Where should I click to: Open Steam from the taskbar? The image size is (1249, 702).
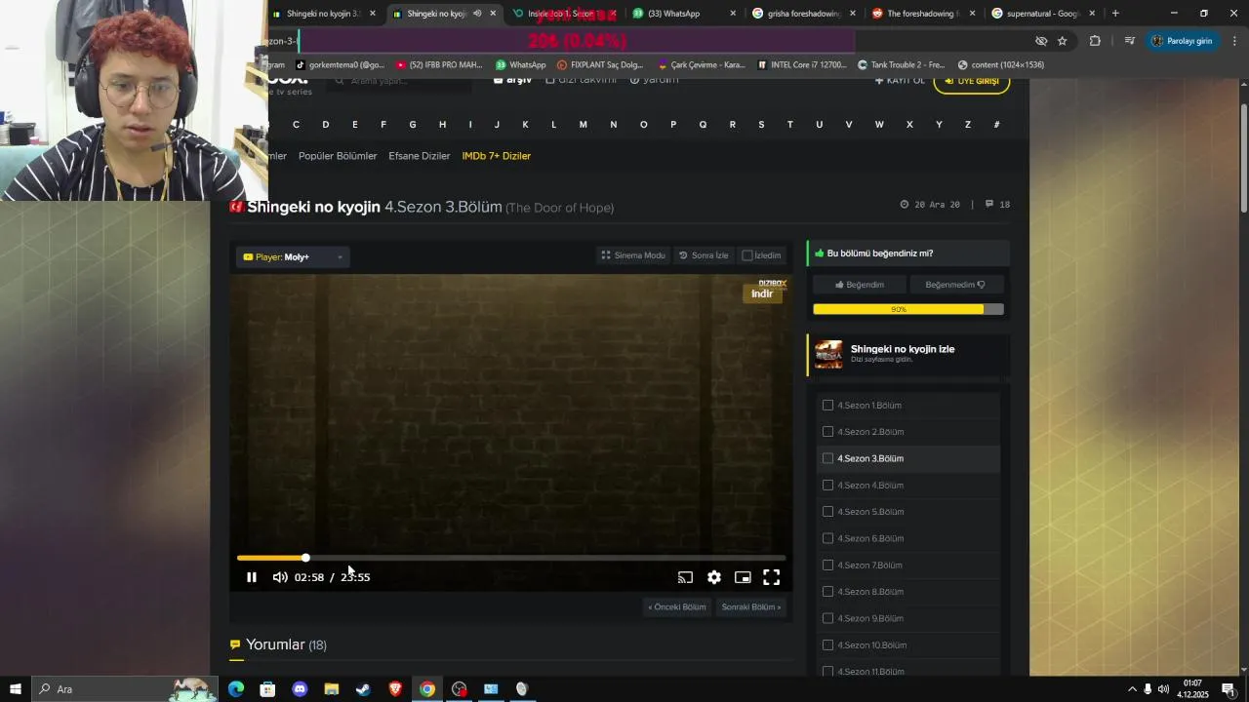click(x=363, y=689)
